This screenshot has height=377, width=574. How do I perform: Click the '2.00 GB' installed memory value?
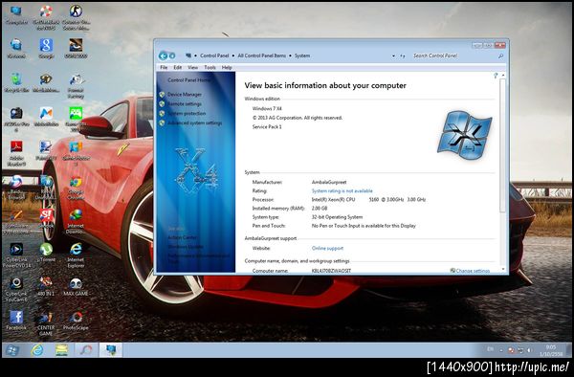[320, 209]
